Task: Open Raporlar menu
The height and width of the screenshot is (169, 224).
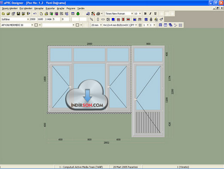Action: [50, 9]
